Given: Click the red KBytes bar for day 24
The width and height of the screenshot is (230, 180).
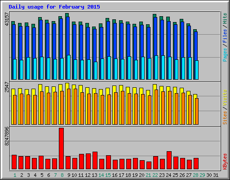Looking at the screenshot, I should point(169,160).
